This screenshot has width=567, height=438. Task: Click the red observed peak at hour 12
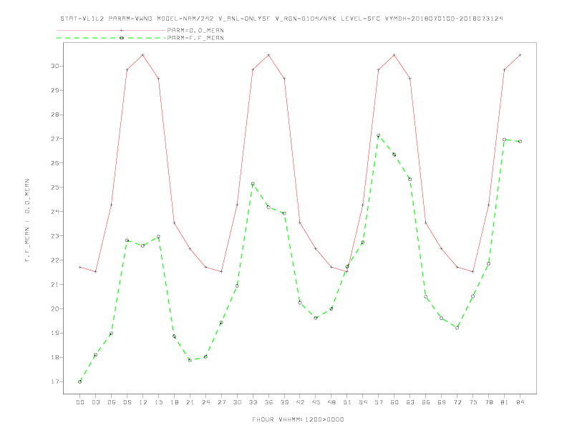point(143,55)
